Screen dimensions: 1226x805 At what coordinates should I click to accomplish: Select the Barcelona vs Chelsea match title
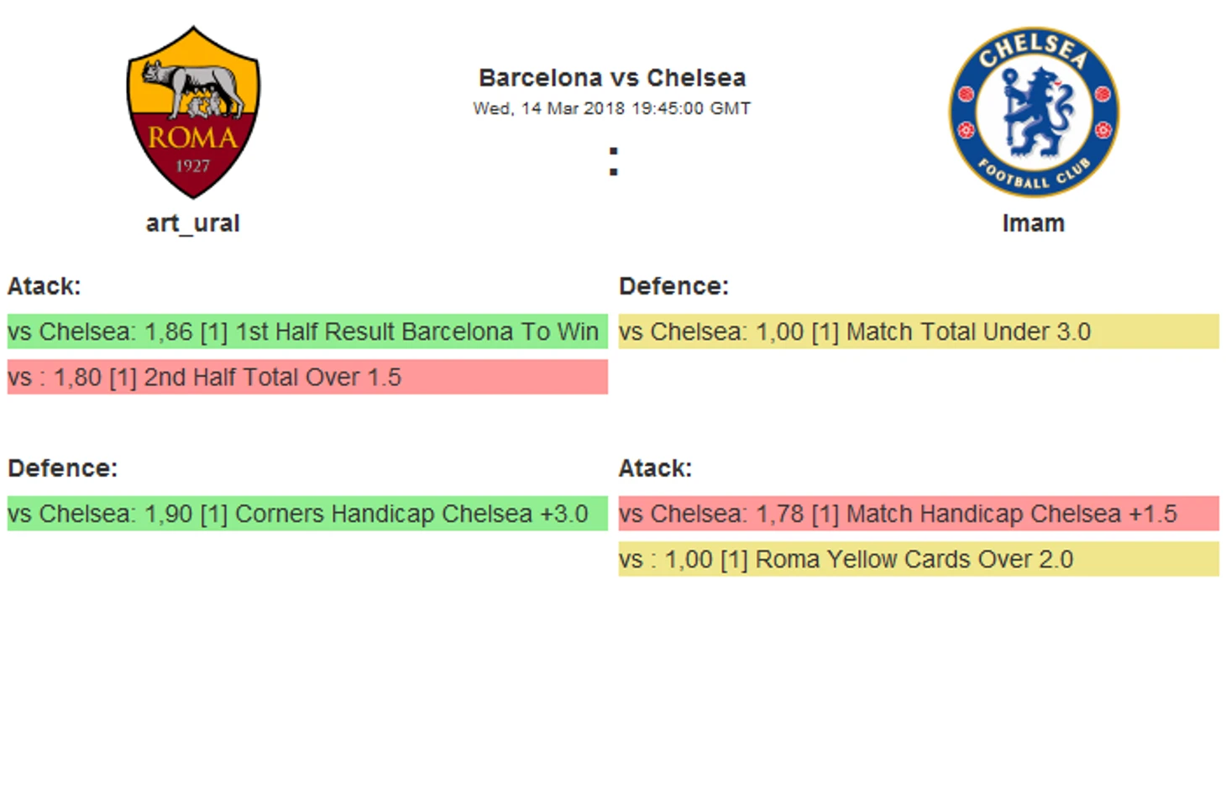(x=612, y=78)
